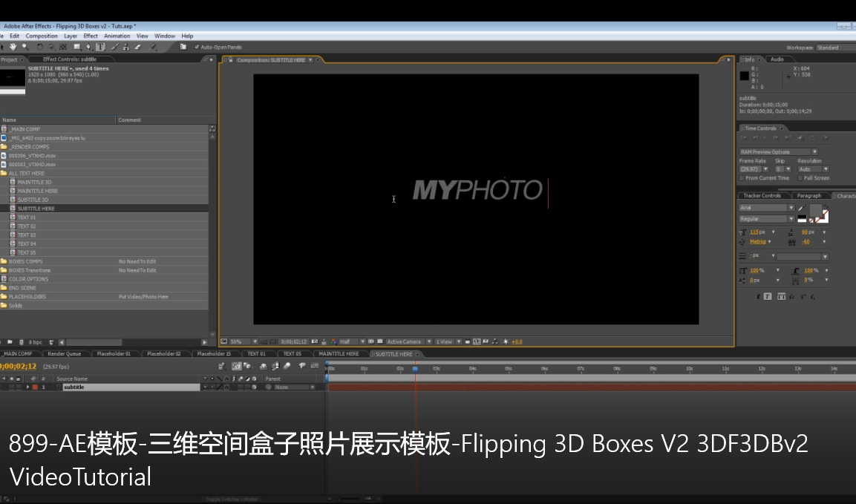
Task: Open the Half resolution dropdown
Action: pyautogui.click(x=352, y=342)
